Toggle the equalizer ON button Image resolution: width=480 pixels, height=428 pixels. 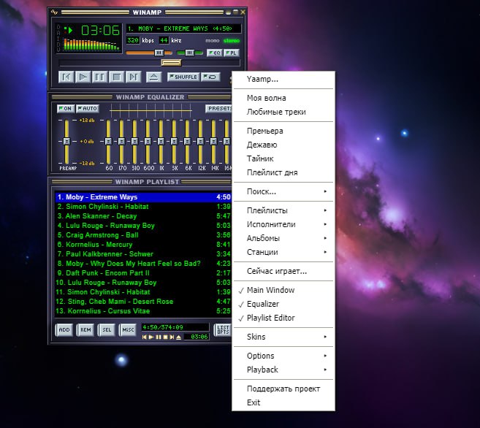[x=66, y=109]
